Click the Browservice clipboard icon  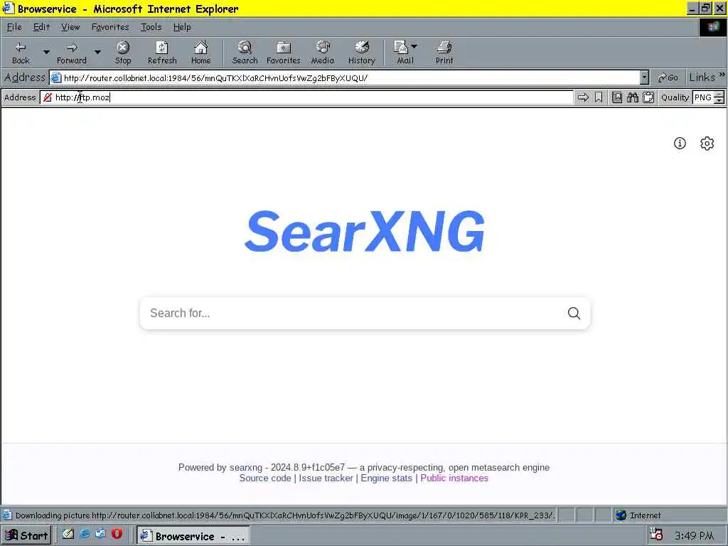coord(648,97)
